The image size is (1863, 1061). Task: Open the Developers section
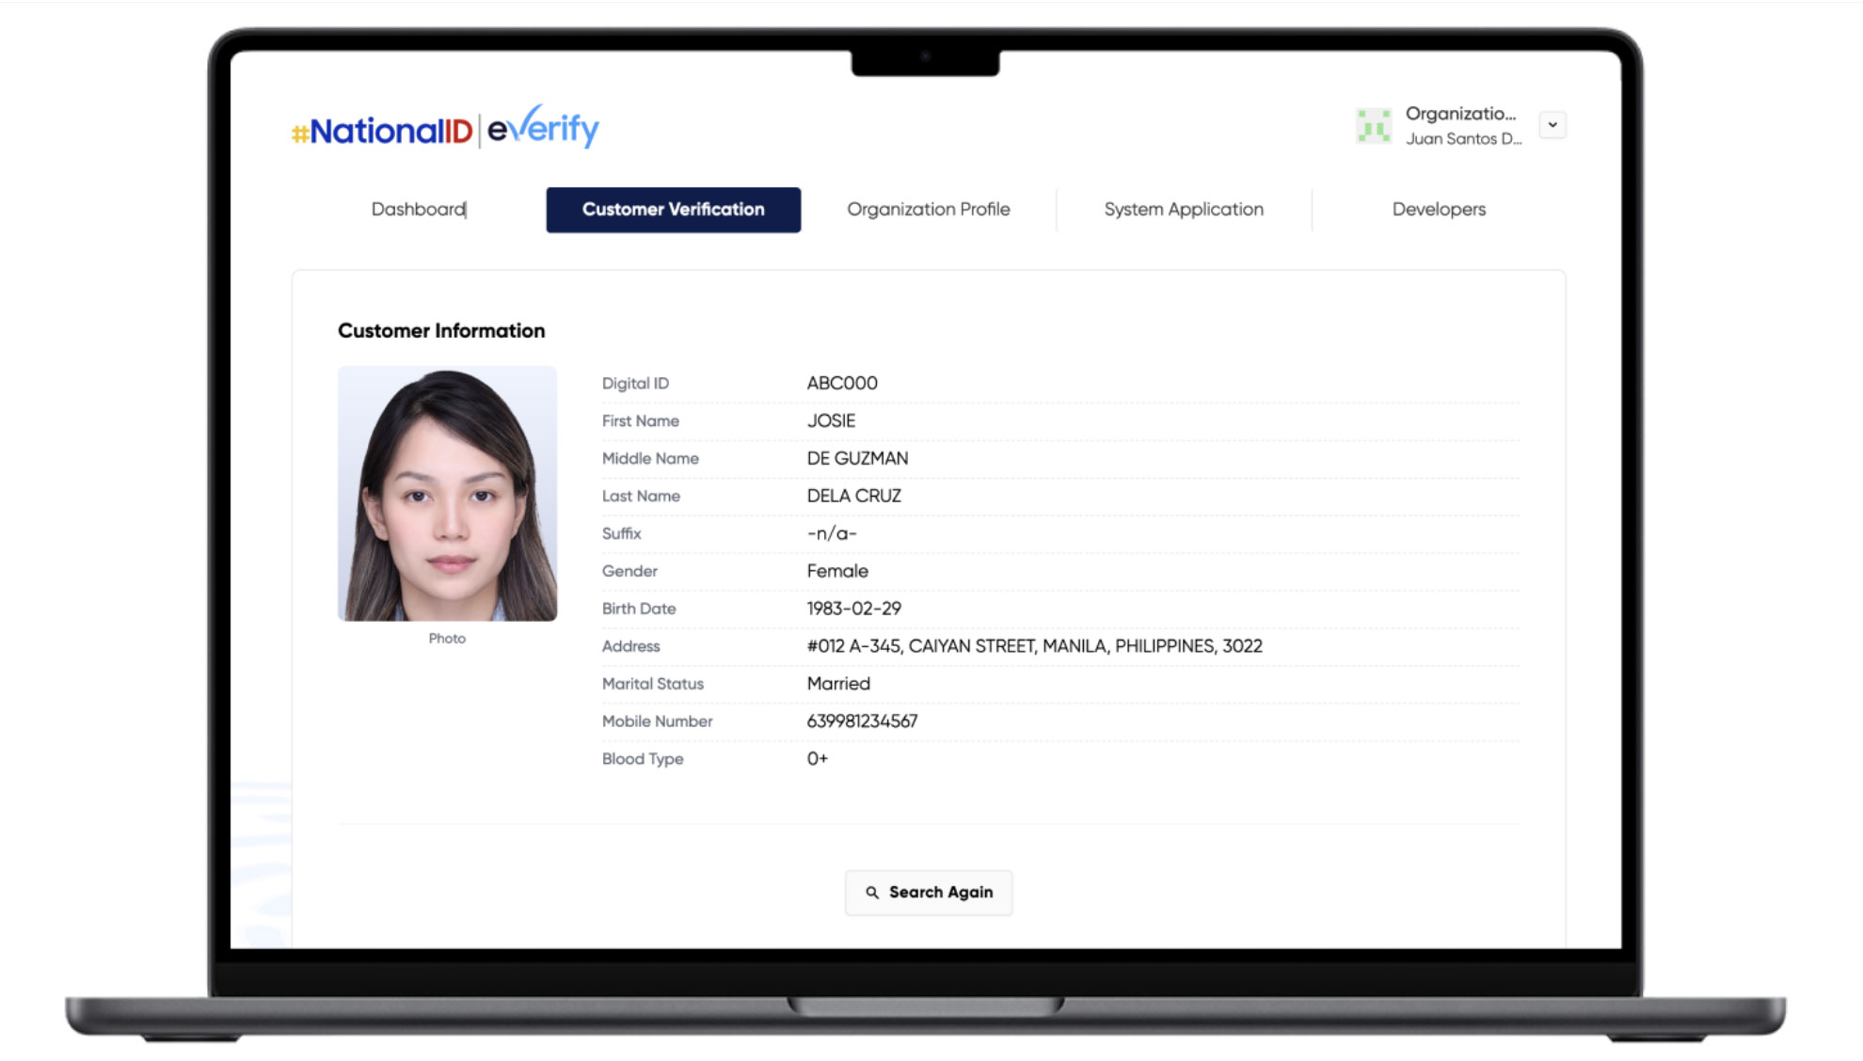coord(1438,209)
